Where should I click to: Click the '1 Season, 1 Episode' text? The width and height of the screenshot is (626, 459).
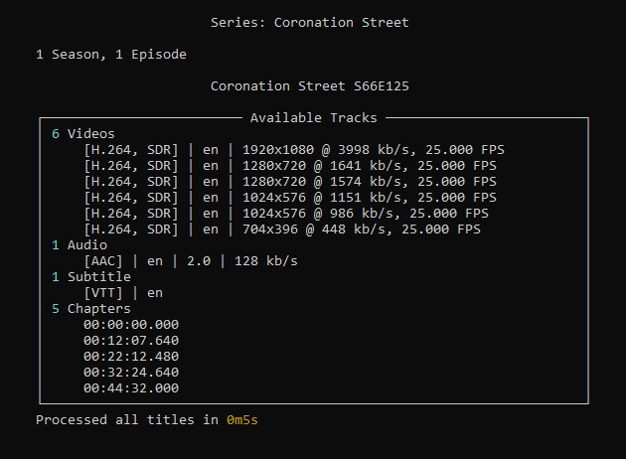click(110, 55)
